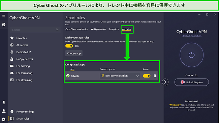Screen dimensions: 219x123
Task: Open Favorites in the sidebar
Action: coord(21,38)
